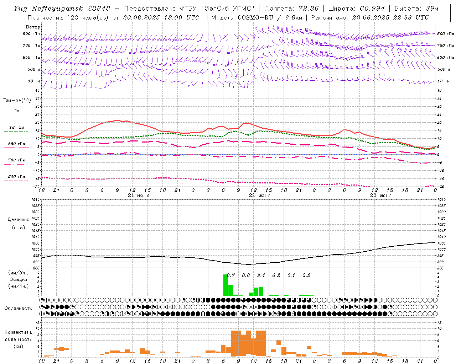Viewport: 456px width, 364px height.
Task: Click the Тем-ра(°C) axis title
Action: click(17, 101)
